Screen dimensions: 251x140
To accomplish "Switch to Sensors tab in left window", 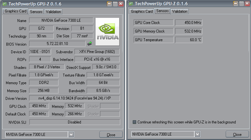I will 36,12.
